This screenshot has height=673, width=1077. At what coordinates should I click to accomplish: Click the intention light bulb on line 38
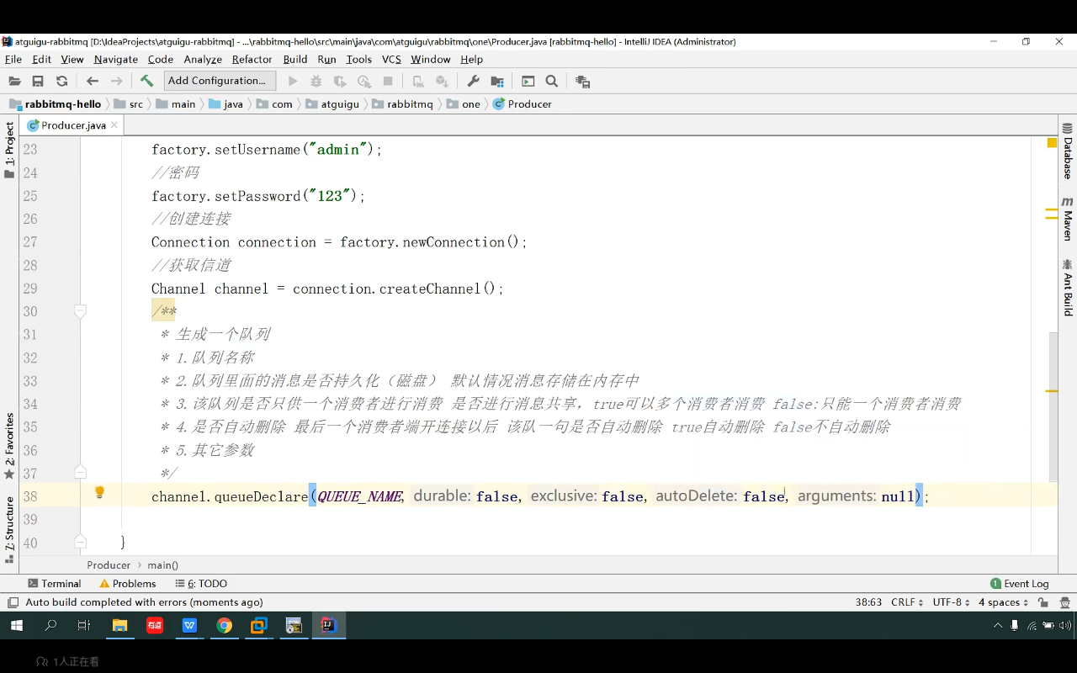click(x=99, y=493)
